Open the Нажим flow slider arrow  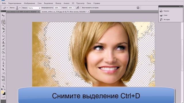[x=74, y=8]
